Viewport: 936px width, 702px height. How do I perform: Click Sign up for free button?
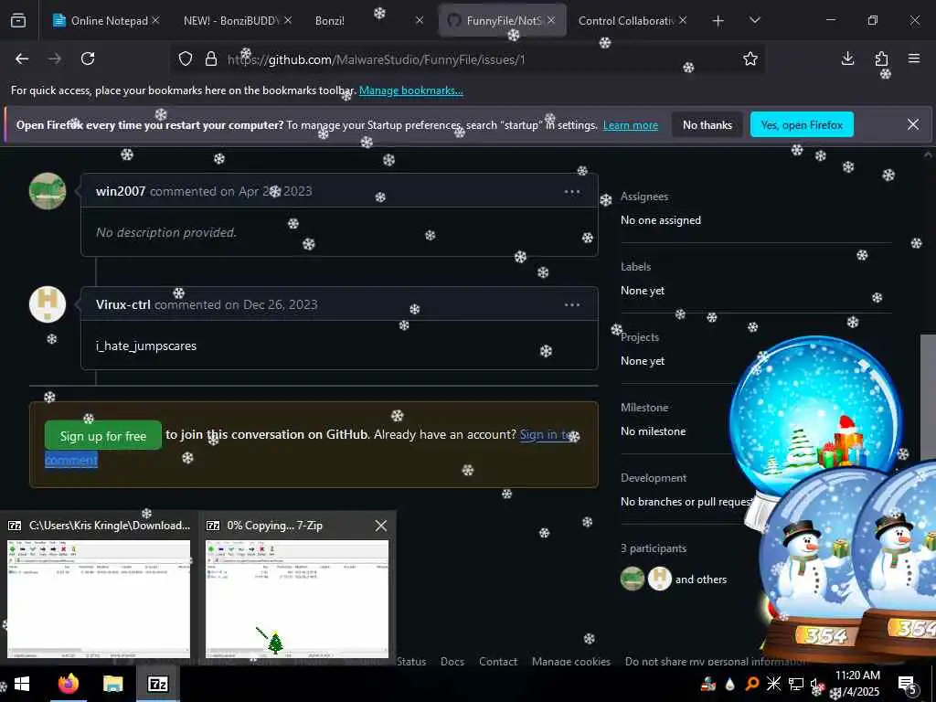pyautogui.click(x=102, y=436)
